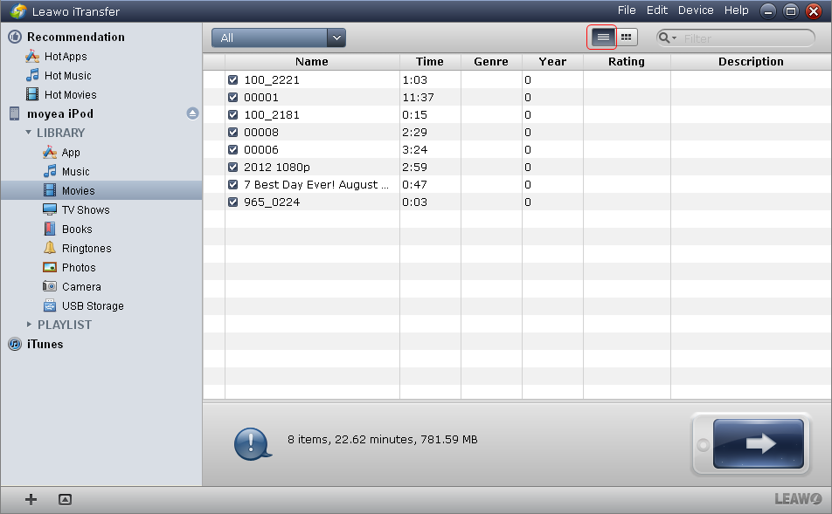Click the Hot Music note icon
Viewport: 832px width, 514px height.
point(32,75)
